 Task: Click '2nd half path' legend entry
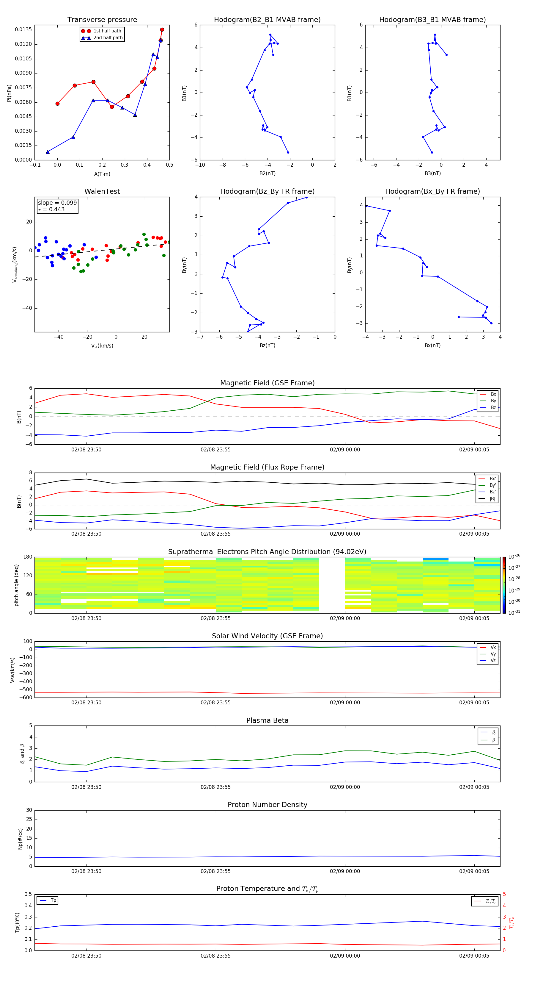tap(102, 38)
